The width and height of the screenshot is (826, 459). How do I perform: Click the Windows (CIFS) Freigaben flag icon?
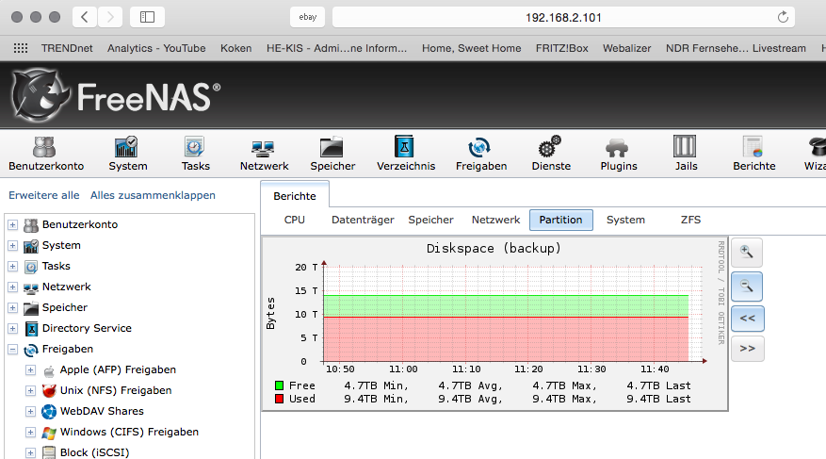(49, 433)
